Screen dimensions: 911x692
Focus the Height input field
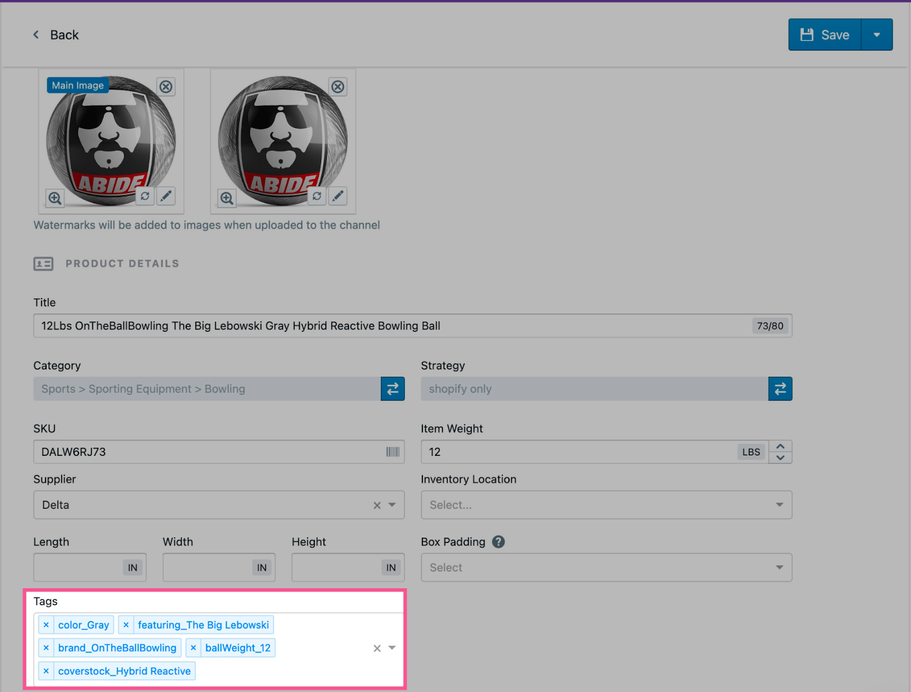tap(348, 567)
